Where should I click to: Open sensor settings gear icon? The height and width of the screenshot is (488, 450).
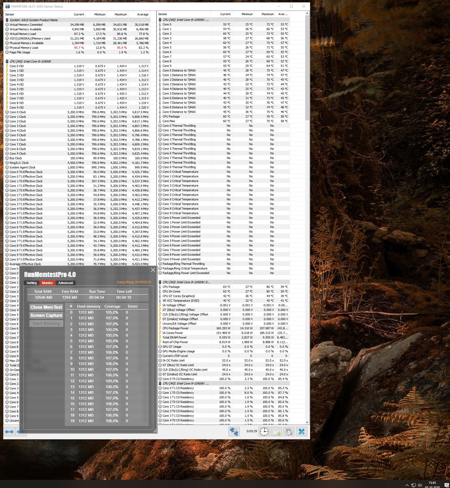click(289, 431)
